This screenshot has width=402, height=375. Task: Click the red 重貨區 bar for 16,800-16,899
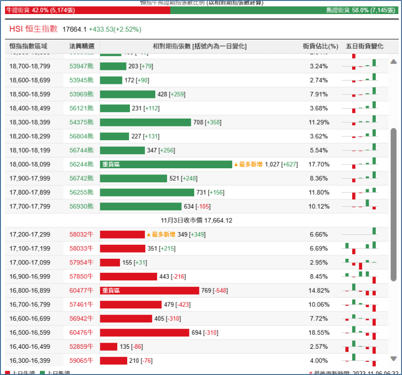tap(149, 291)
